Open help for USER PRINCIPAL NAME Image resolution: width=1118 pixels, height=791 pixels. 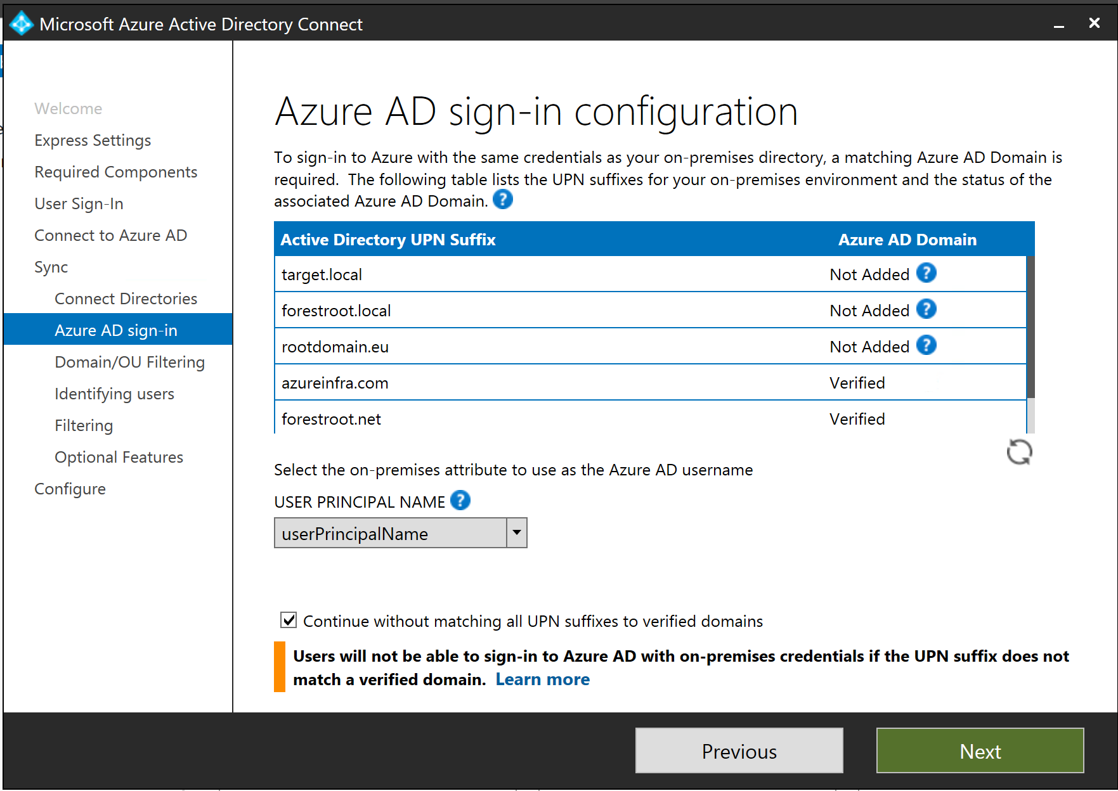point(460,501)
